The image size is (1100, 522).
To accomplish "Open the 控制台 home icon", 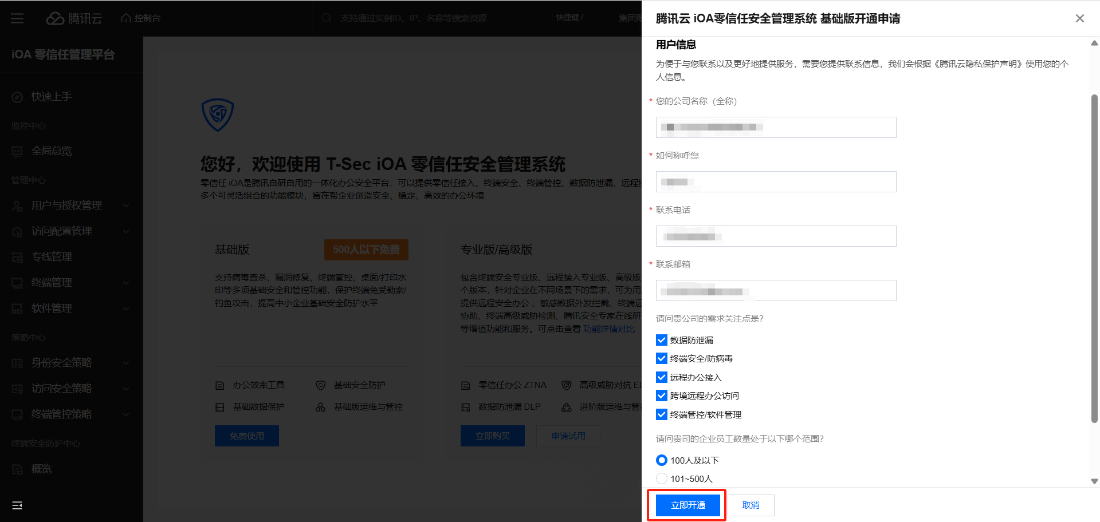I will coord(126,18).
